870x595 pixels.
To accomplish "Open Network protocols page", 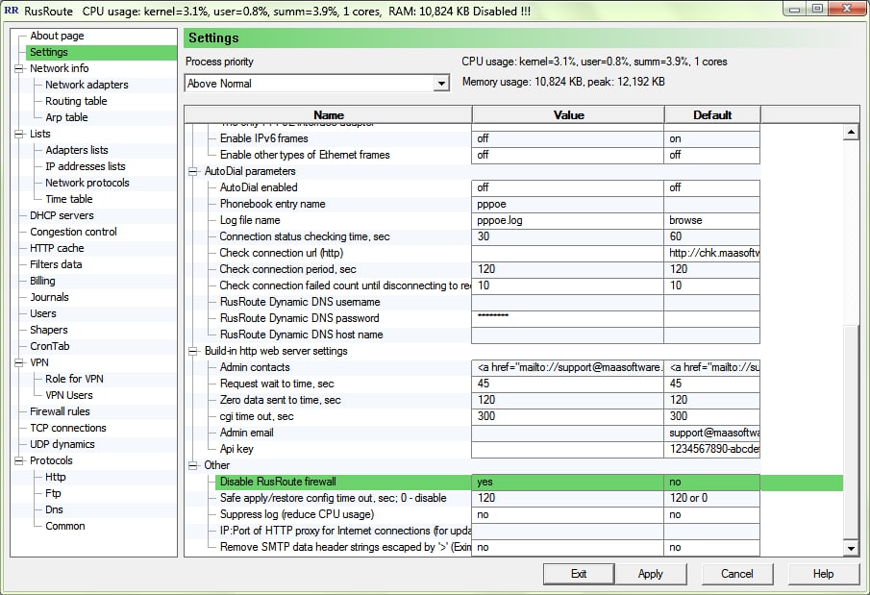I will click(x=87, y=183).
